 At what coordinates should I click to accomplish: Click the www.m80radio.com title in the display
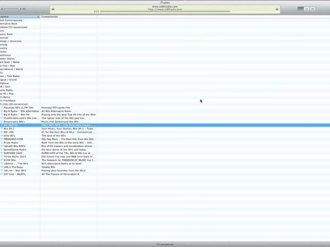tap(165, 7)
